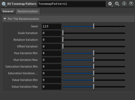
Task: Click the Seed value field
Action: click(52, 26)
